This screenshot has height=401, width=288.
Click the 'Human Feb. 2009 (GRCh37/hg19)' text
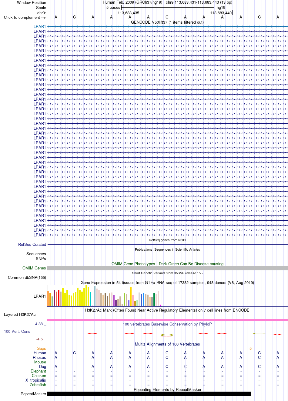click(132, 2)
